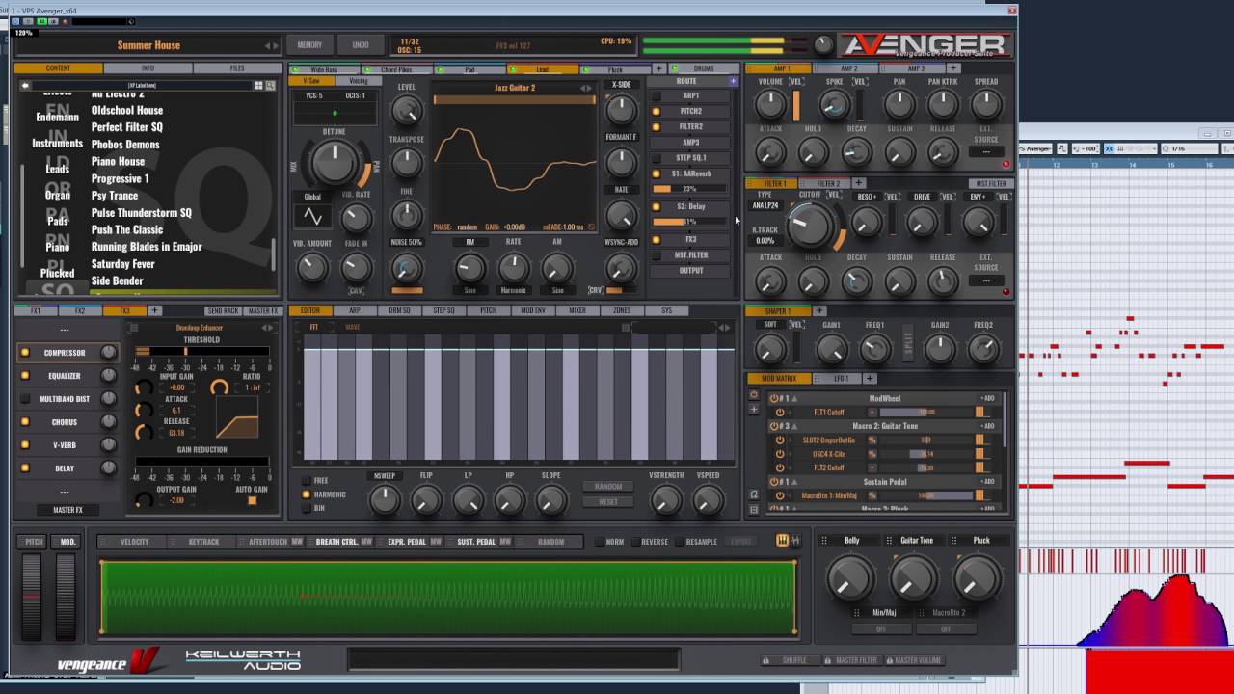Viewport: 1234px width, 694px height.
Task: Click the orange keyboard view icon
Action: click(x=782, y=541)
